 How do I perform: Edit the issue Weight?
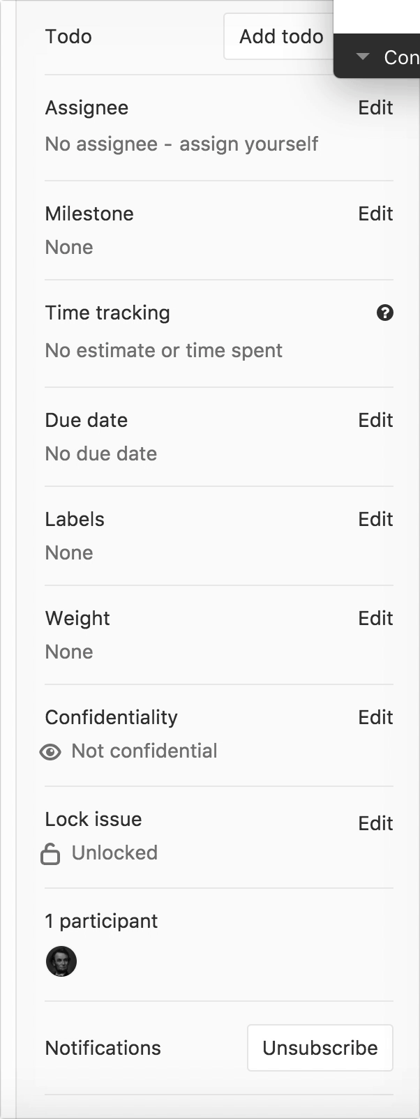[x=375, y=619]
